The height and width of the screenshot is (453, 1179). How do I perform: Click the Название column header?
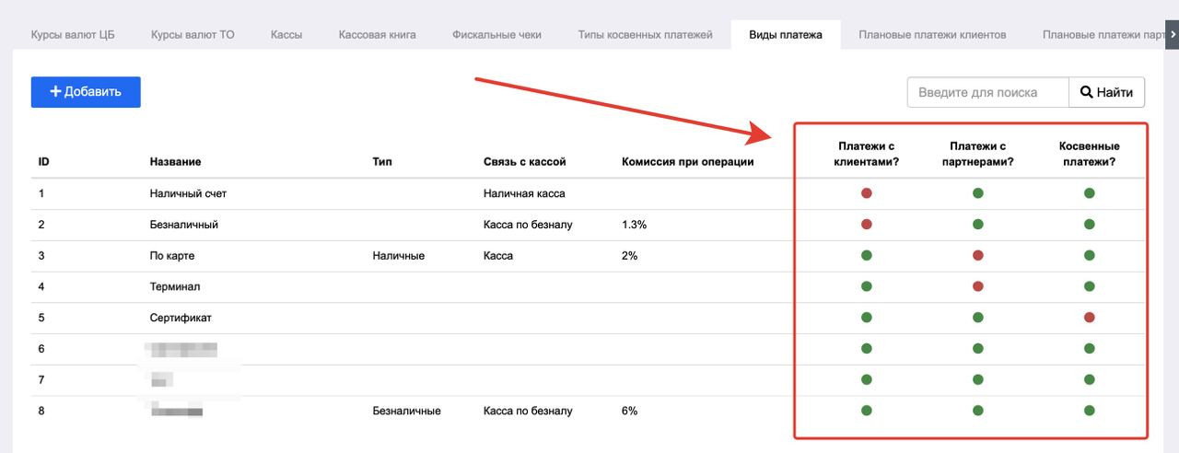[x=175, y=162]
